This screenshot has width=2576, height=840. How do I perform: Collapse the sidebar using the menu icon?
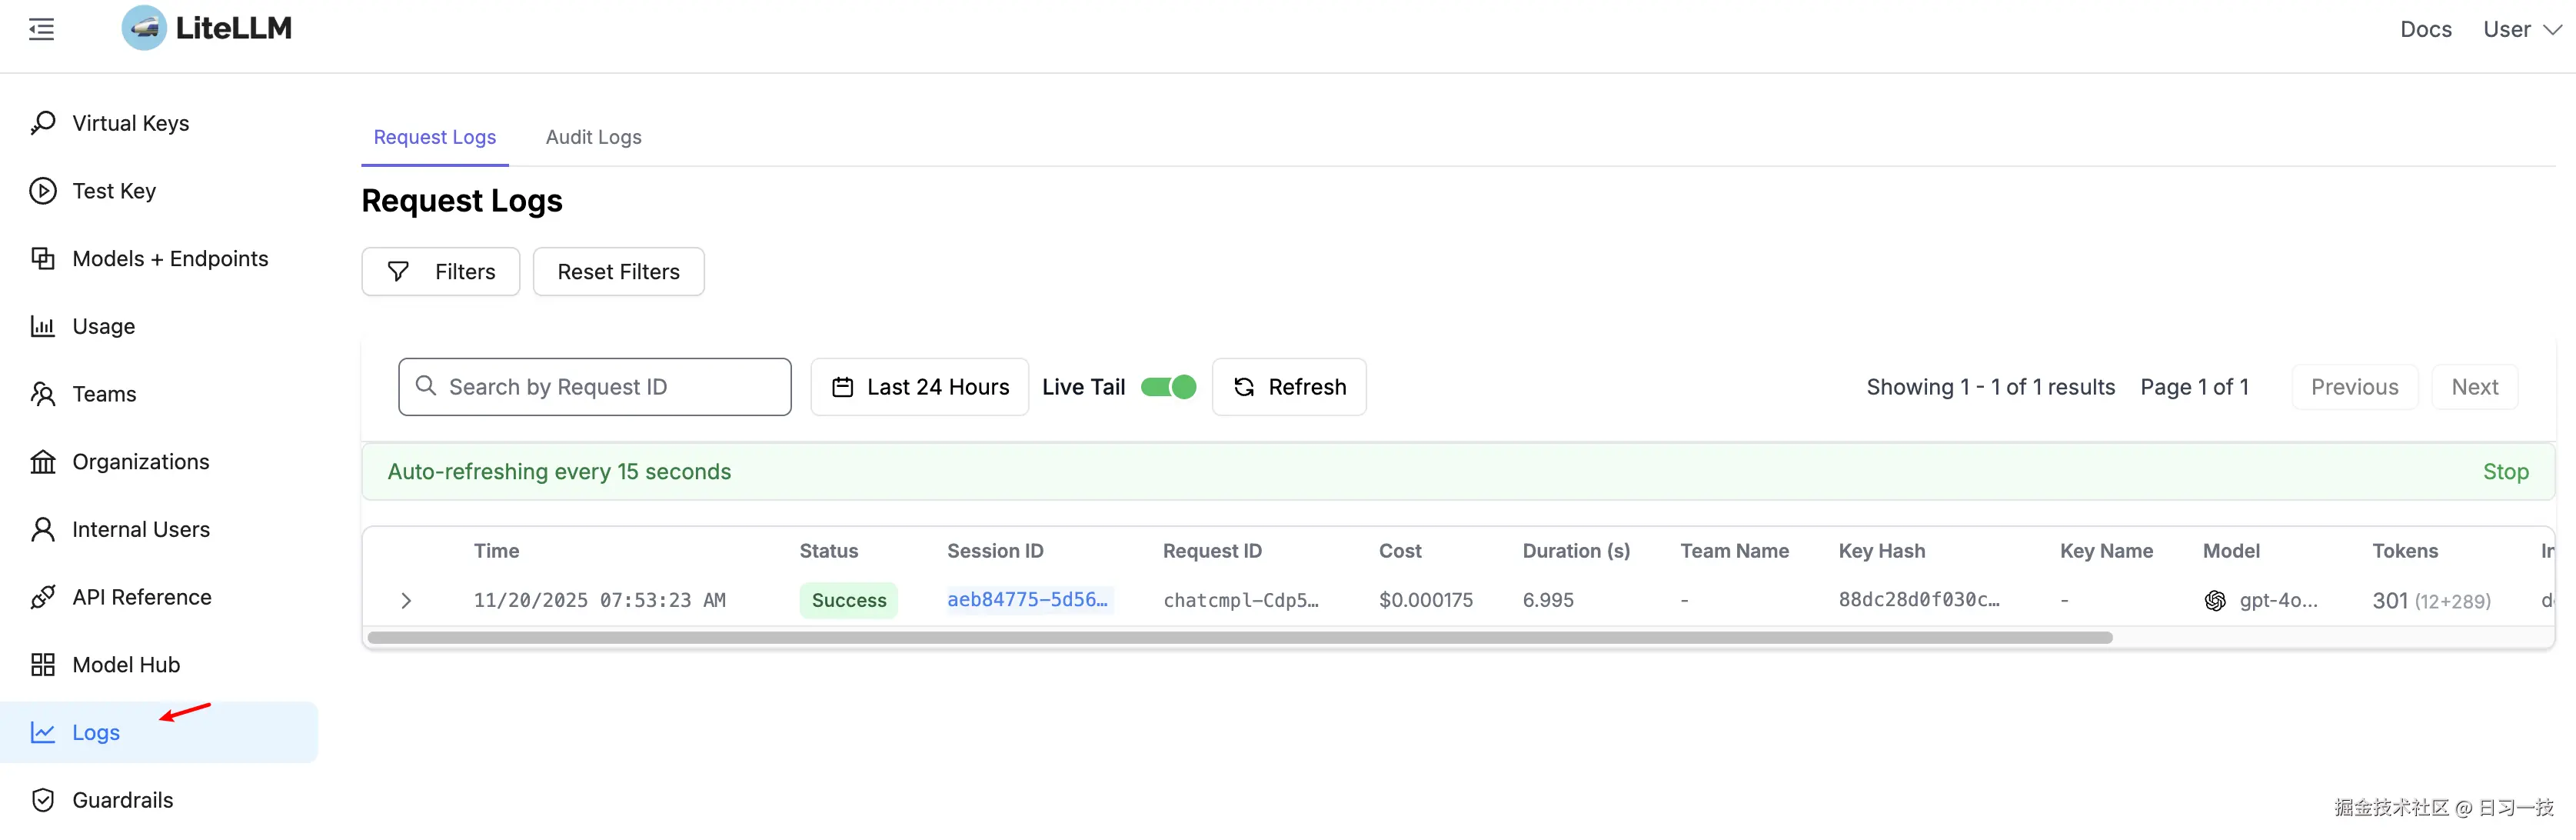41,29
